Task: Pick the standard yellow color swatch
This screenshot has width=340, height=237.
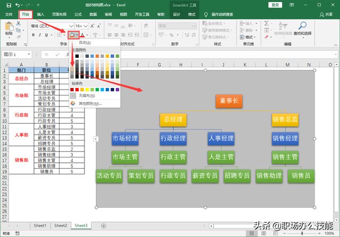Action: point(87,90)
